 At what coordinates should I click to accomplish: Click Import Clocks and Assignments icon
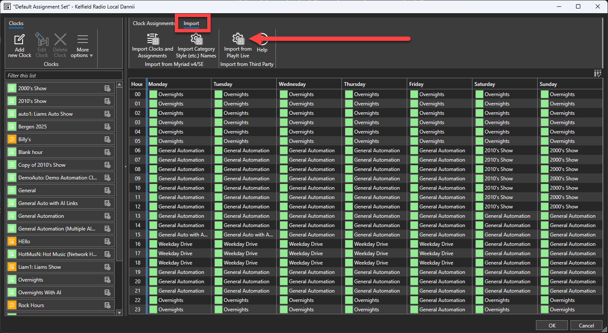point(153,39)
